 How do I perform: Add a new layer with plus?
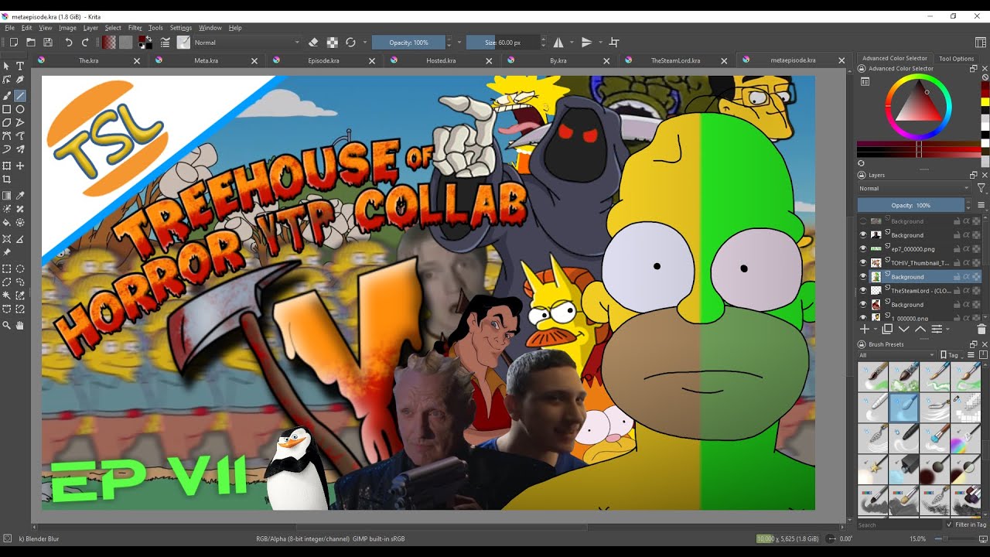(x=865, y=330)
